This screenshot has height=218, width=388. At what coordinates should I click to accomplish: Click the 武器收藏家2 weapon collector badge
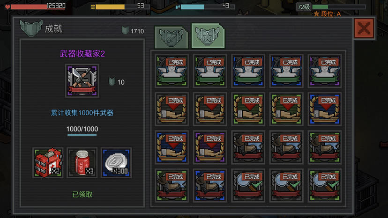click(x=82, y=81)
